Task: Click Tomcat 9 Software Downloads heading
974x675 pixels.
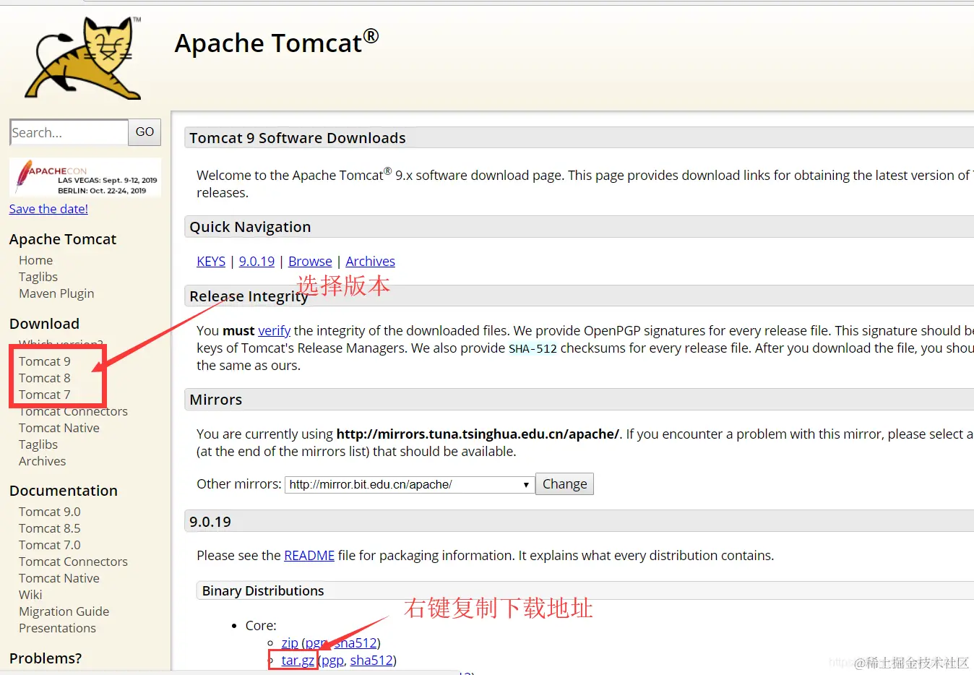Action: (x=297, y=138)
